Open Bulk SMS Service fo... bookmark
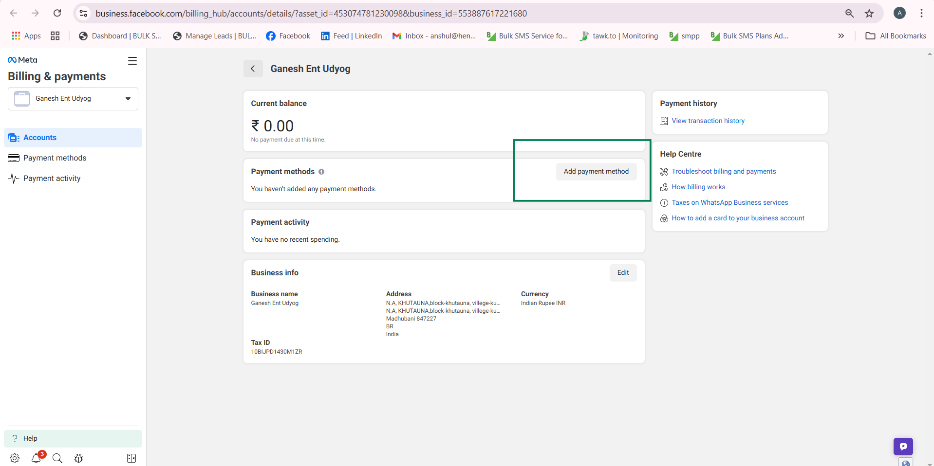Screen dimensions: 934x466 (527, 36)
